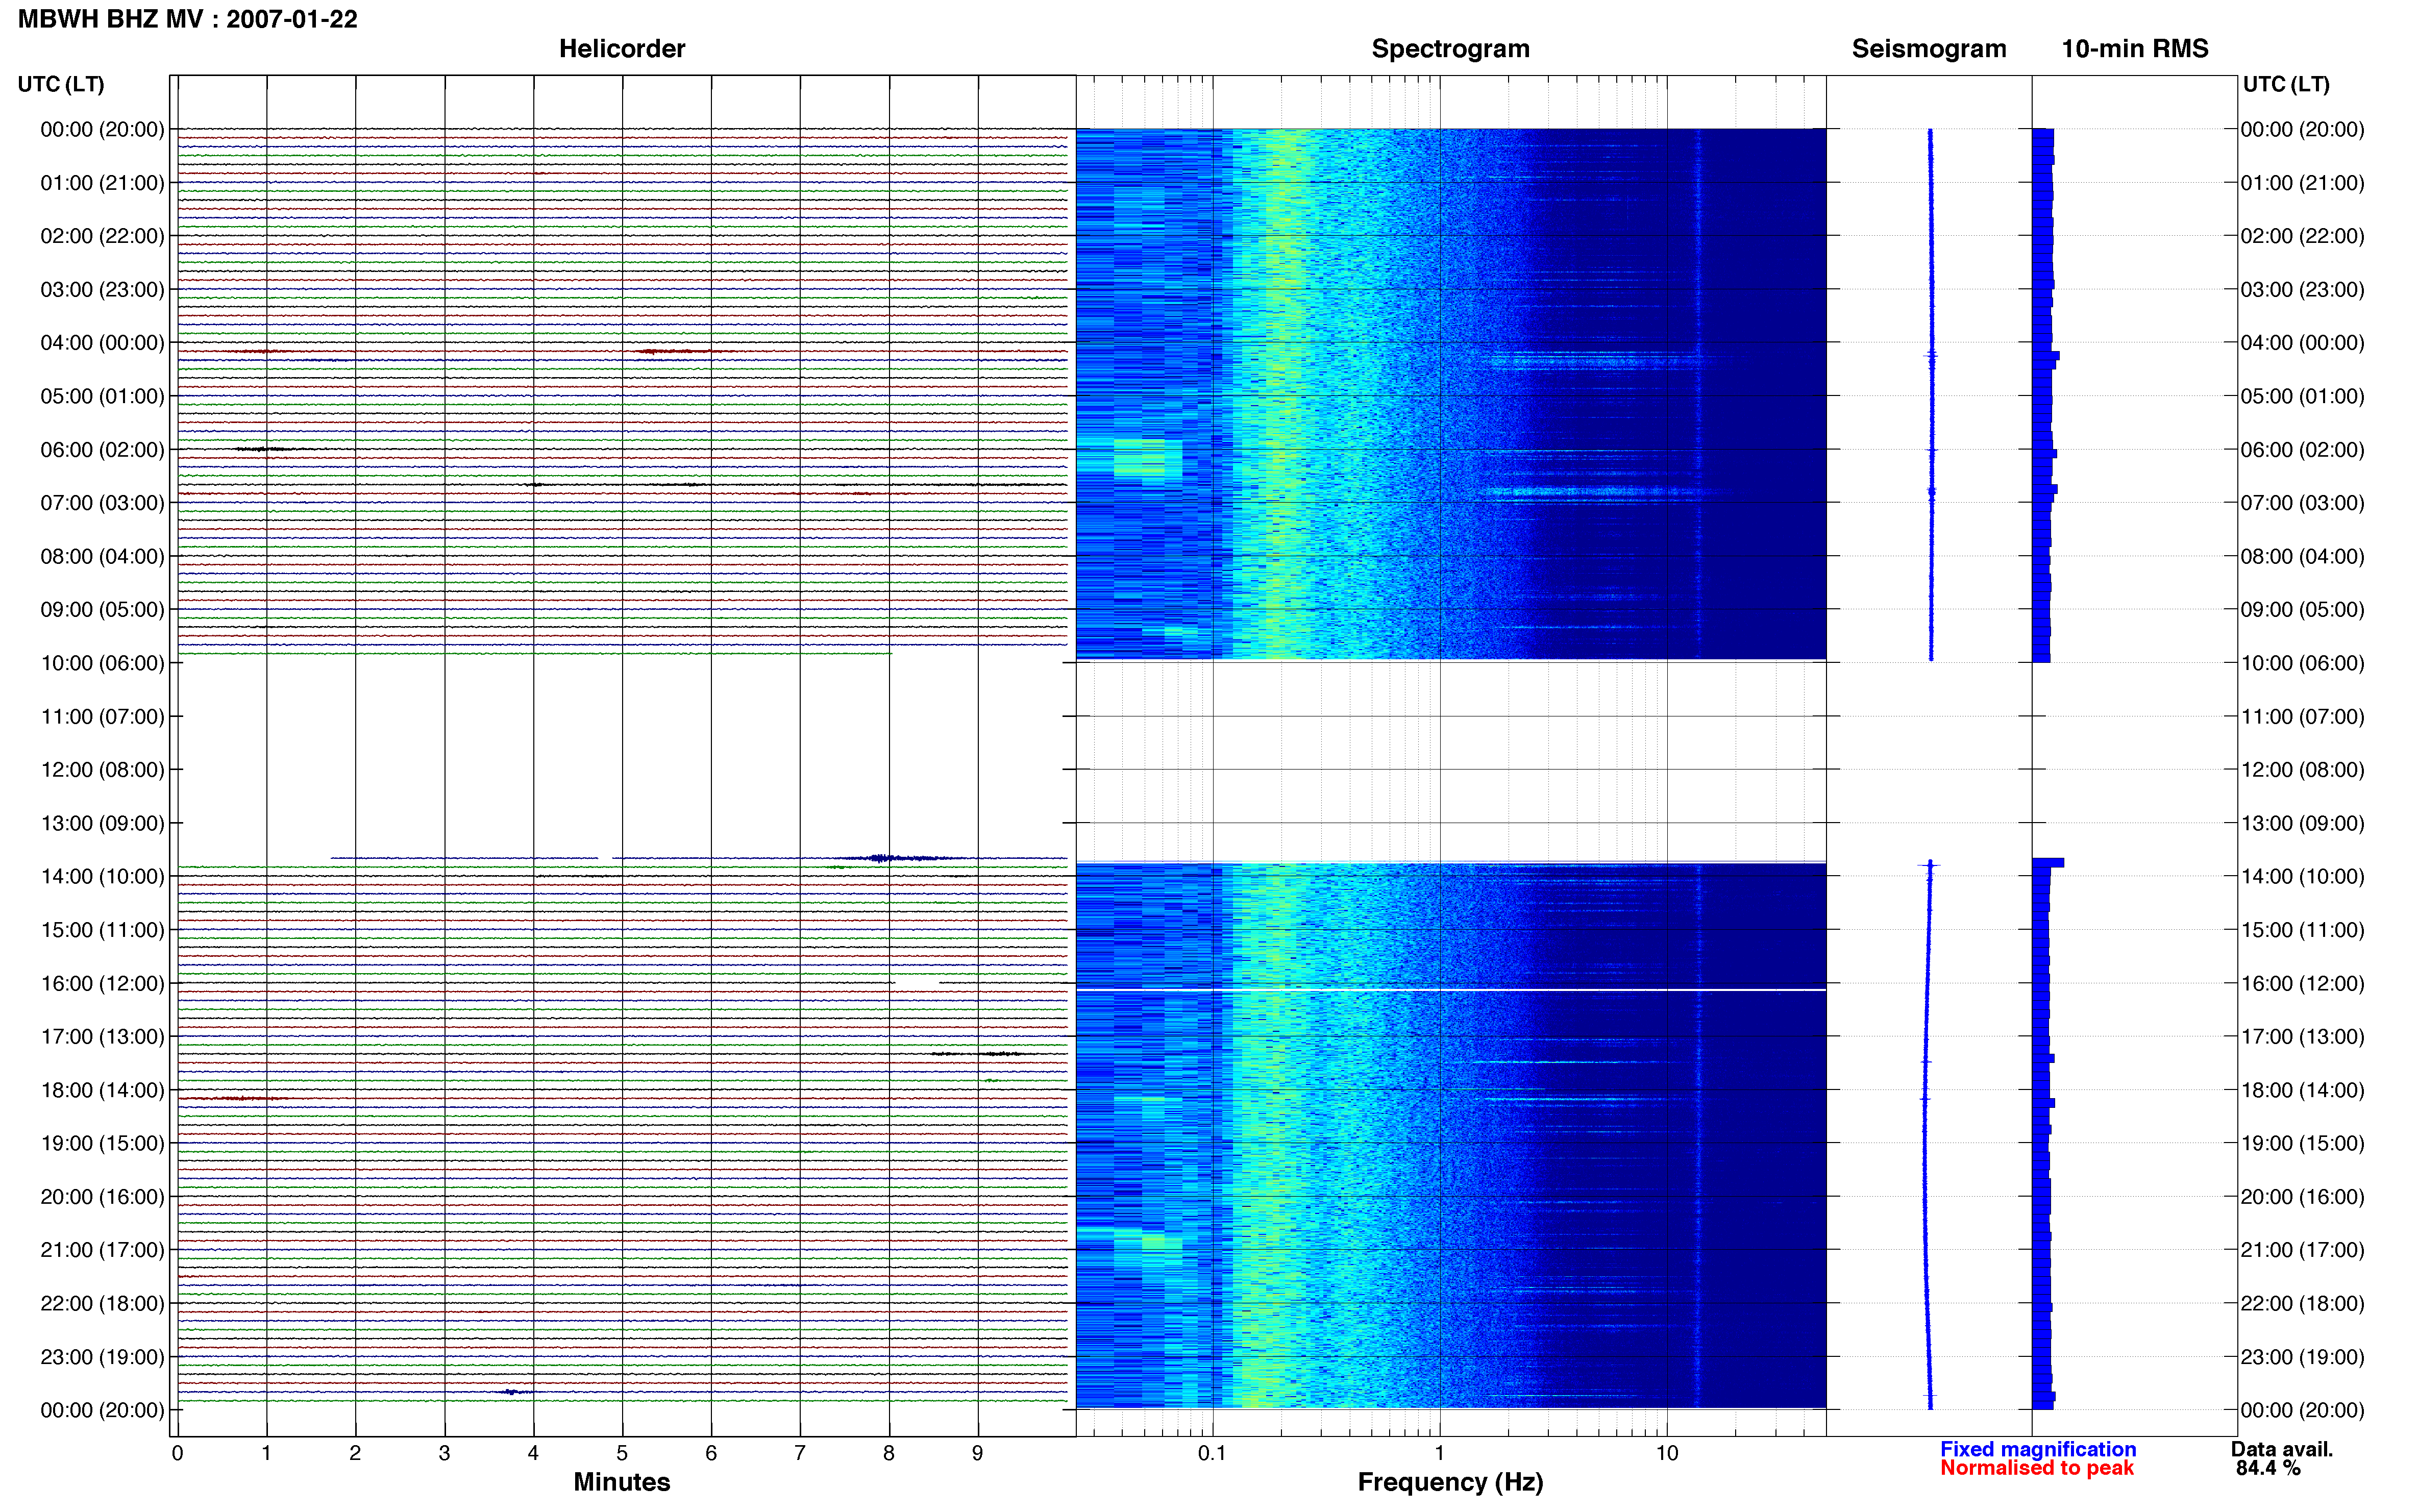Click minute tick label "0" under helicorder
Screen dimensions: 2419x1512
(177, 1453)
